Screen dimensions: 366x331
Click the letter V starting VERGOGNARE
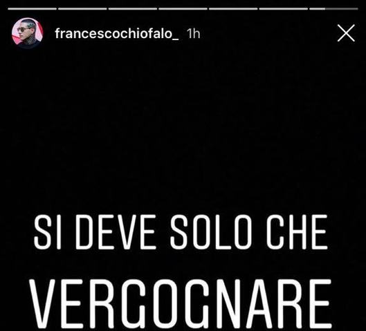point(42,303)
